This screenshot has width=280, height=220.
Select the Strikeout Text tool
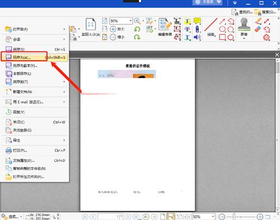tap(188, 29)
